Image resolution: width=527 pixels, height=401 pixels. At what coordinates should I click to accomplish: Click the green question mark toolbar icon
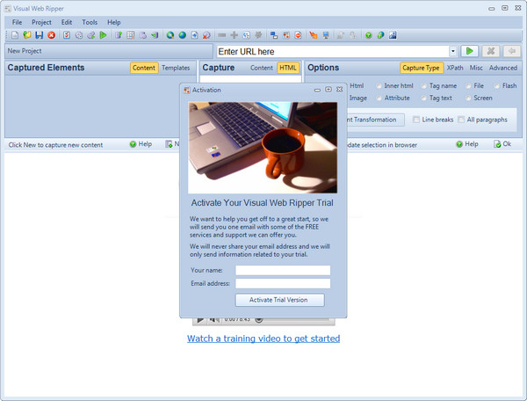point(369,35)
